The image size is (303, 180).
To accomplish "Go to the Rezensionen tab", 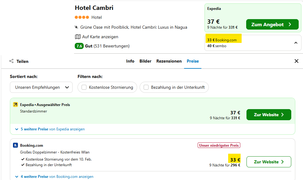I will (169, 61).
